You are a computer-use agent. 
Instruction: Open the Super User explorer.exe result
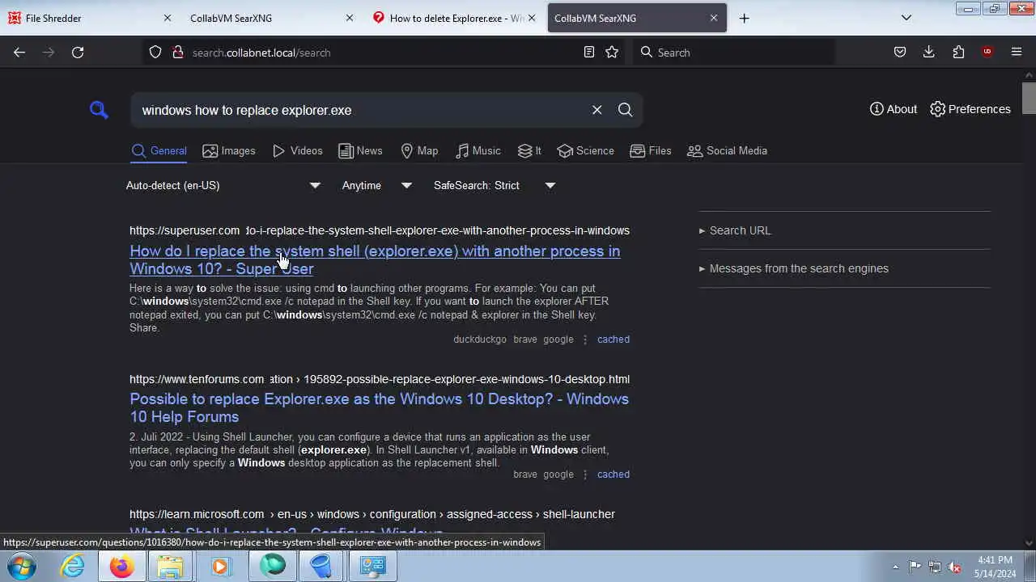pos(375,259)
